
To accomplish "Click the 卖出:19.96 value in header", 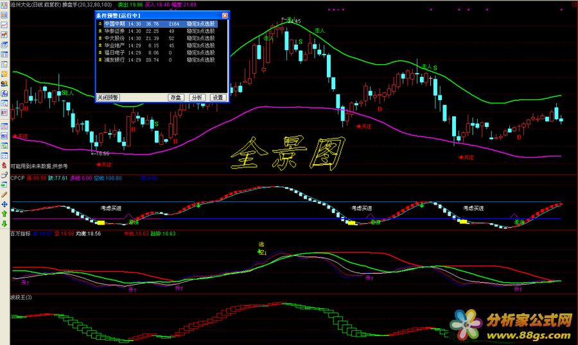I will click(130, 4).
